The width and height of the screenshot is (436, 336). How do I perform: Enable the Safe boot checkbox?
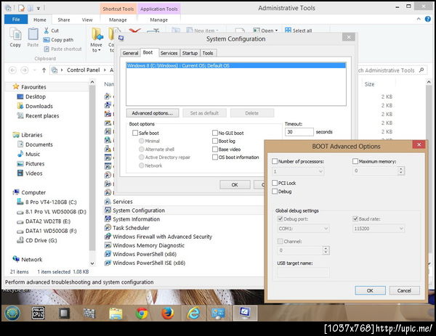coord(135,133)
